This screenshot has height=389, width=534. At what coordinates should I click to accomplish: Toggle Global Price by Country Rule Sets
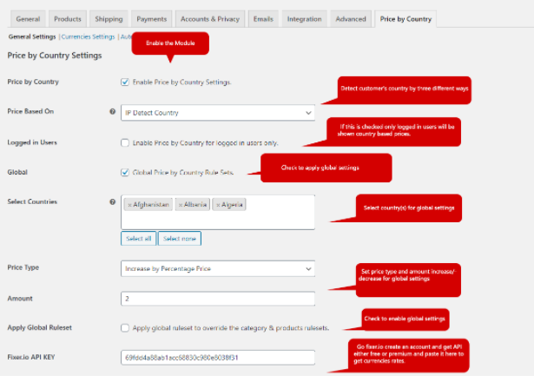[125, 173]
